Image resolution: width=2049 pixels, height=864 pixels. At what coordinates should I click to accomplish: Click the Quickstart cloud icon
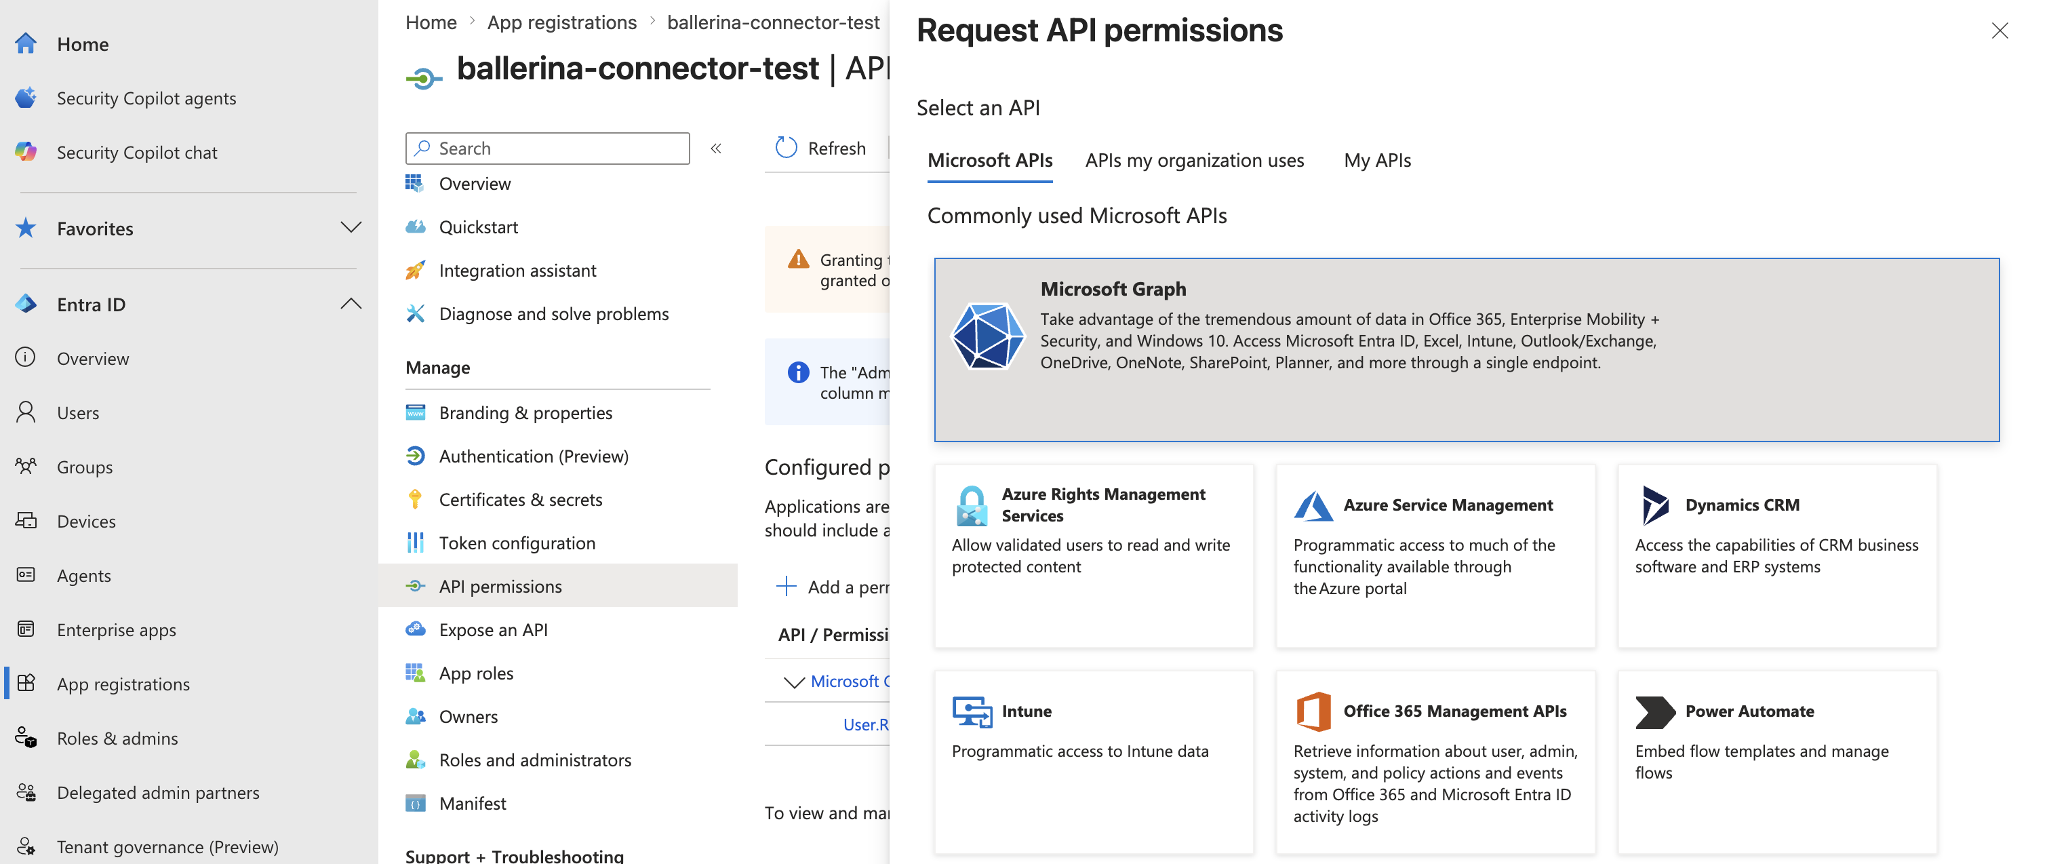pyautogui.click(x=415, y=227)
